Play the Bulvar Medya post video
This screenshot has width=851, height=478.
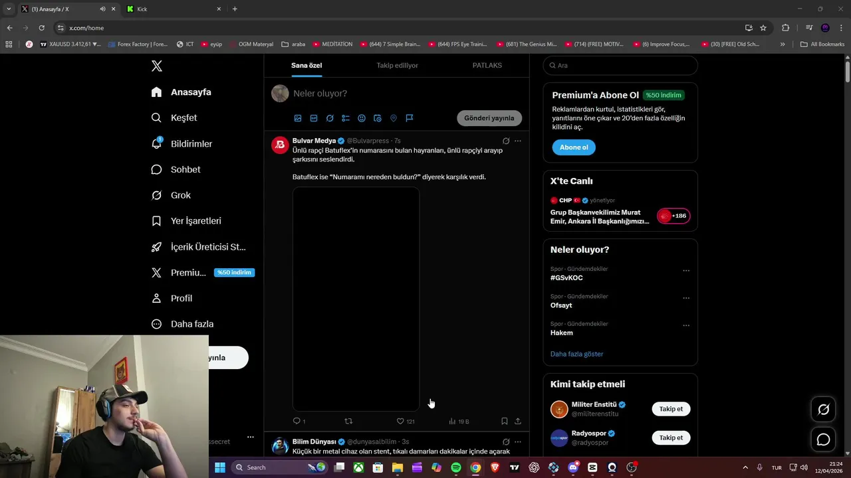pos(356,299)
